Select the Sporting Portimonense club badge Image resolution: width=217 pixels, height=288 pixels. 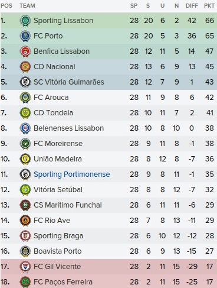(x=25, y=174)
